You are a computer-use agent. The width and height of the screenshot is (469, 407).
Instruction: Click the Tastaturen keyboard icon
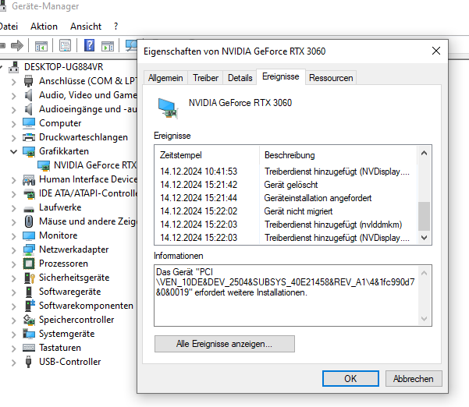(x=29, y=348)
